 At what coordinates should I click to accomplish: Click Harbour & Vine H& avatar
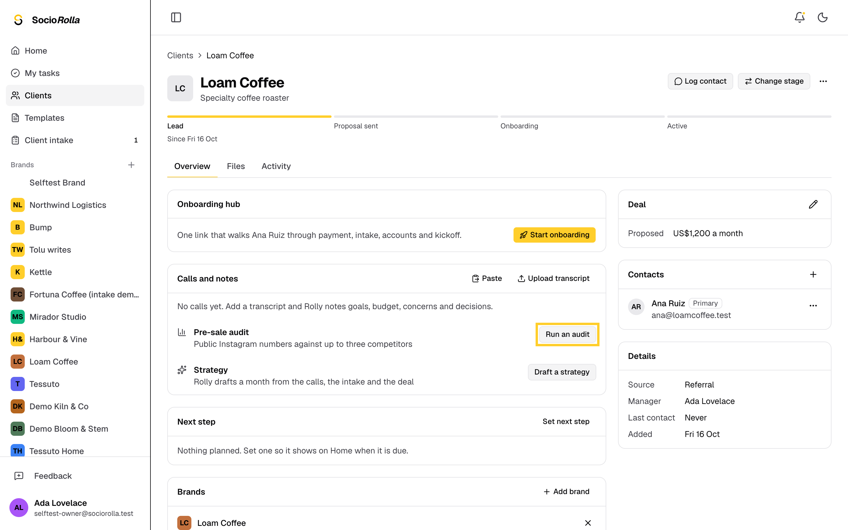[x=18, y=339]
